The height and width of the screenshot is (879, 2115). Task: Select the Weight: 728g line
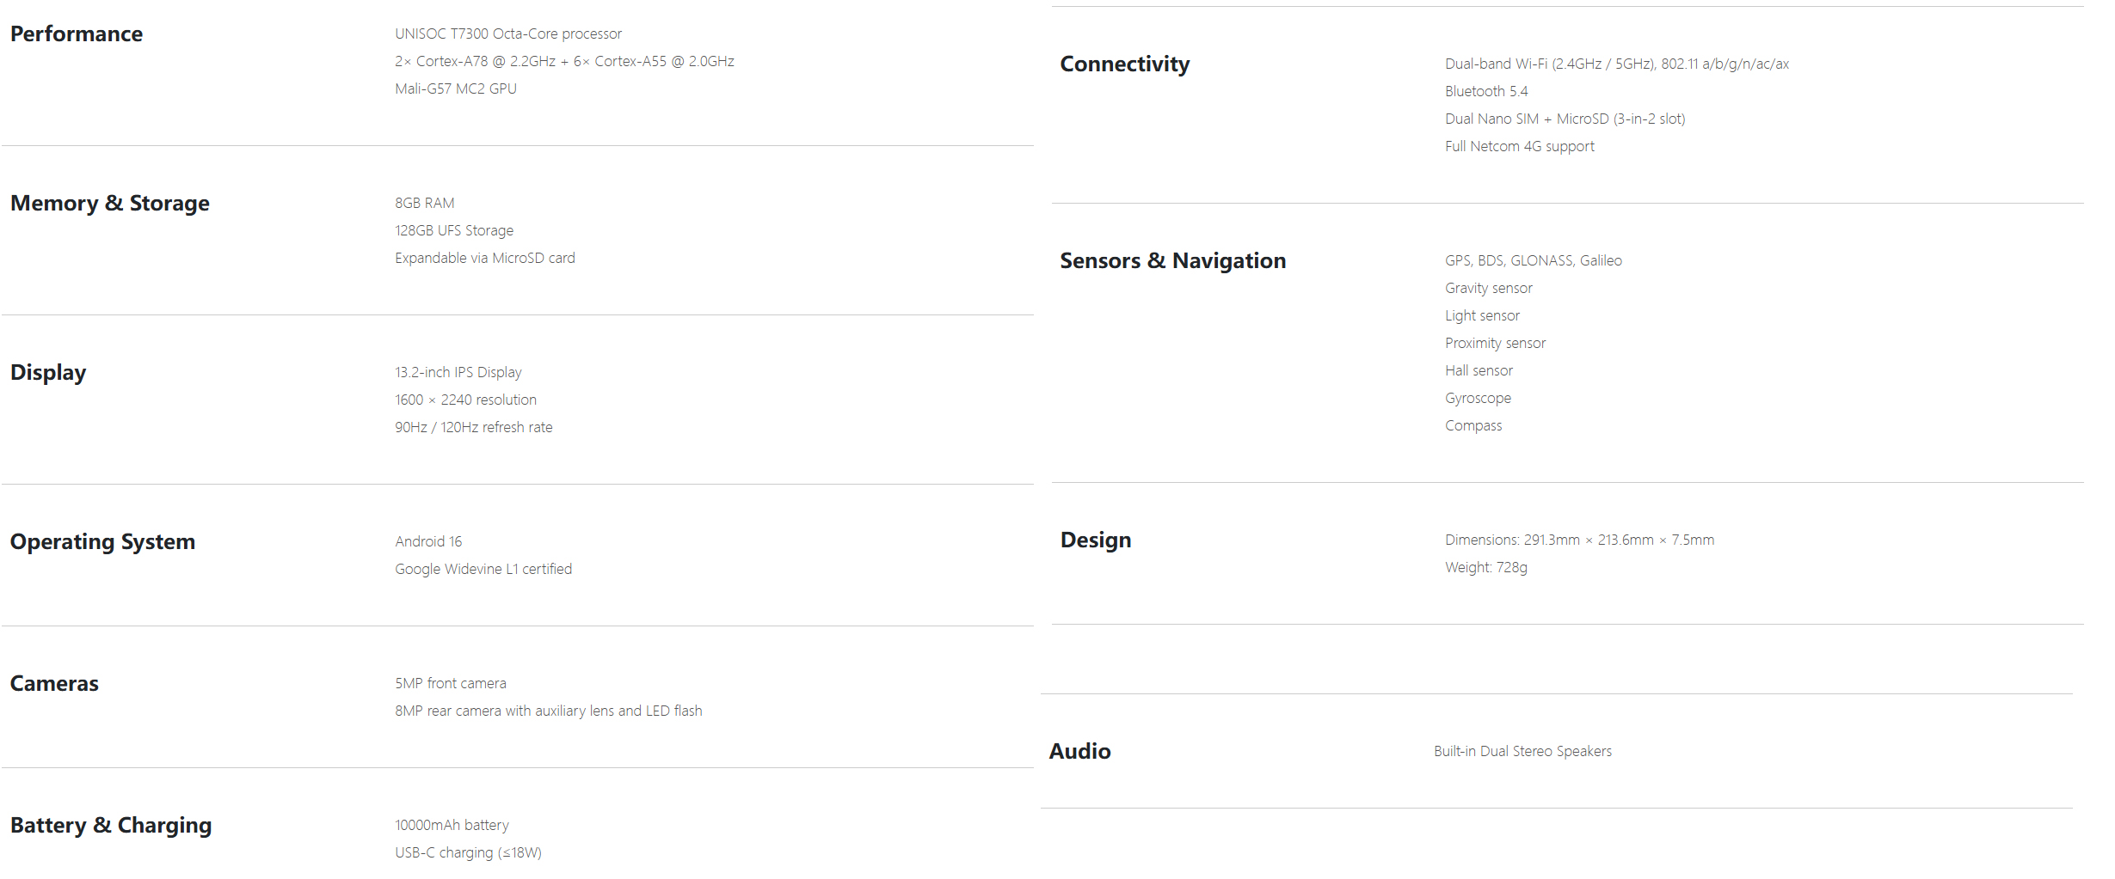tap(1486, 567)
